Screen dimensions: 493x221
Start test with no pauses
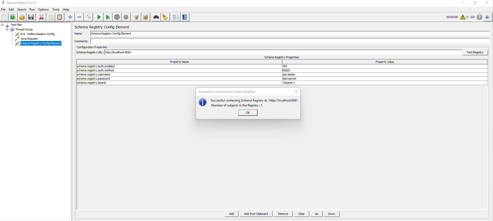point(108,17)
